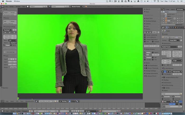Select the Render properties tab icon
Image resolution: width=185 pixels, height=115 pixels.
167,28
